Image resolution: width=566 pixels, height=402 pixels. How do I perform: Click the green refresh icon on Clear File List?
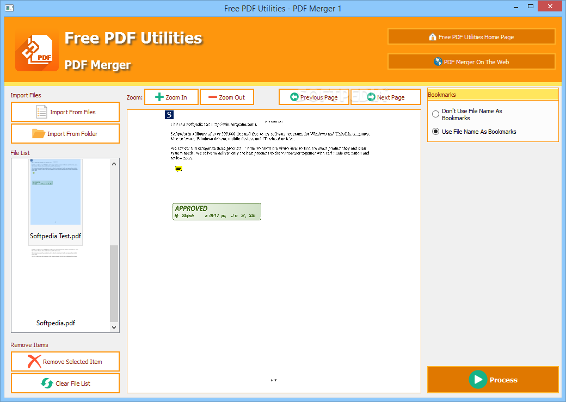[x=47, y=384]
